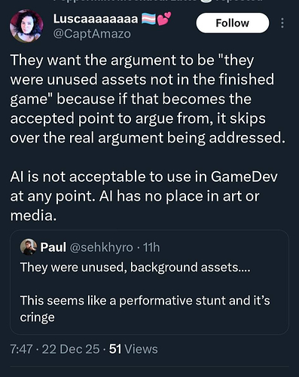Click the name Paul in the quoted tweet
The height and width of the screenshot is (377, 299).
click(53, 247)
